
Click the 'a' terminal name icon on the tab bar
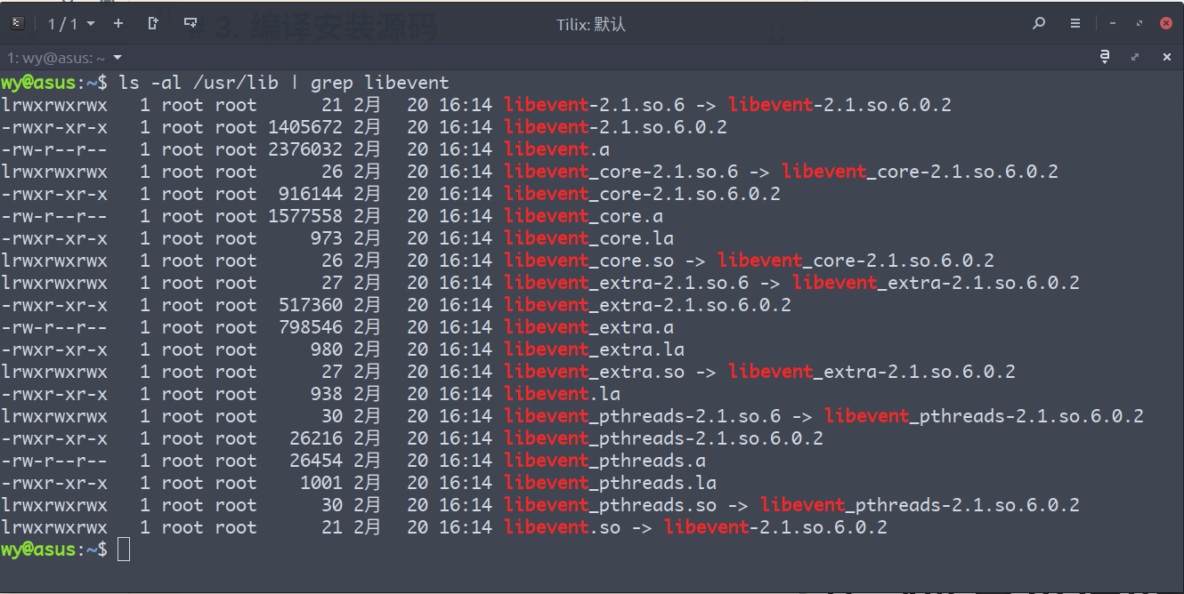click(1104, 56)
